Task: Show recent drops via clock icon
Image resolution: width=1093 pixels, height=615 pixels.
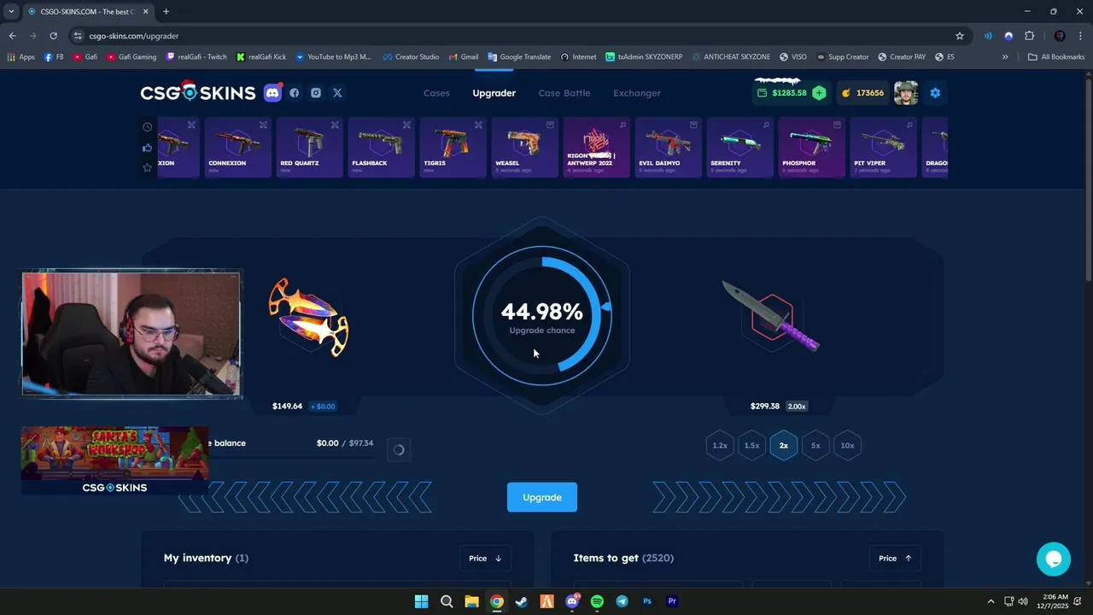Action: tap(148, 126)
